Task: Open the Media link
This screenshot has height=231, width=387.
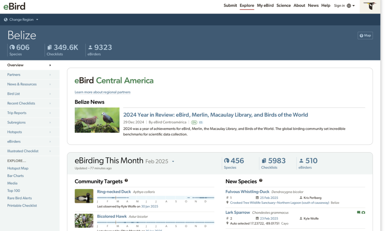Action: [x=12, y=183]
